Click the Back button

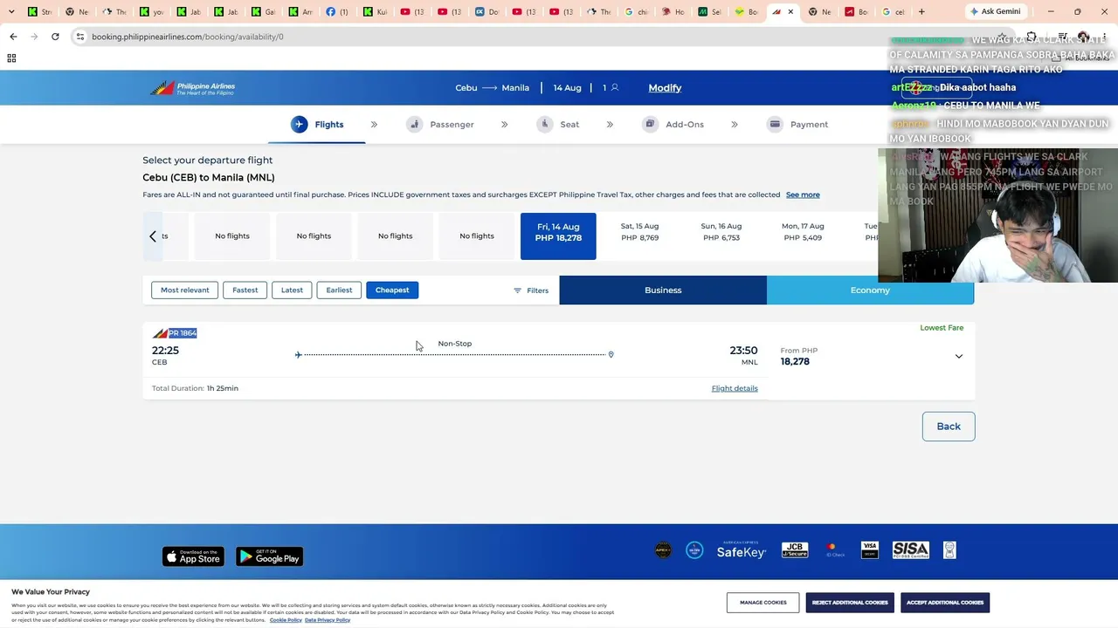point(949,427)
